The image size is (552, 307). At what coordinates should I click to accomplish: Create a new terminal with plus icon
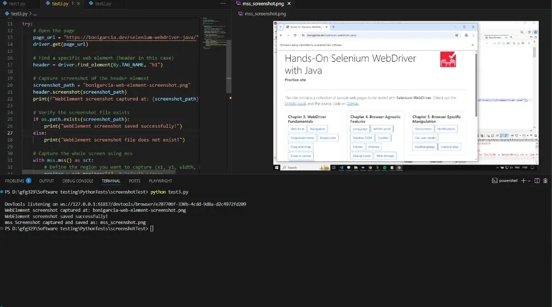523,180
